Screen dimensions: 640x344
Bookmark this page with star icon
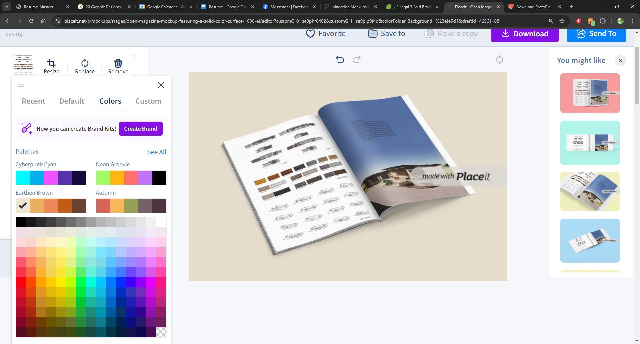tap(562, 21)
